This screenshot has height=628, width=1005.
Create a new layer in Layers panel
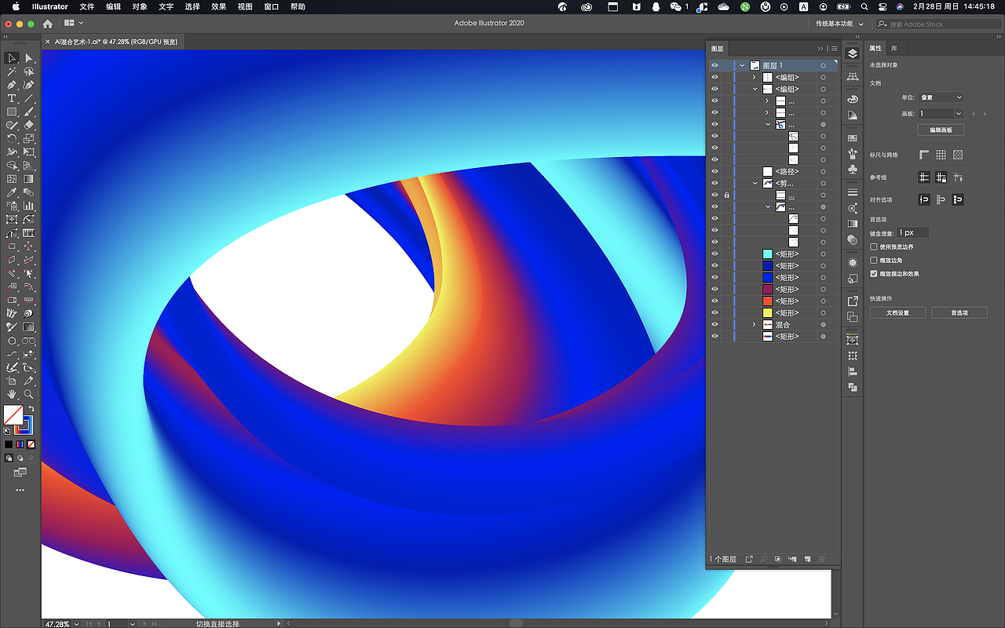point(807,559)
